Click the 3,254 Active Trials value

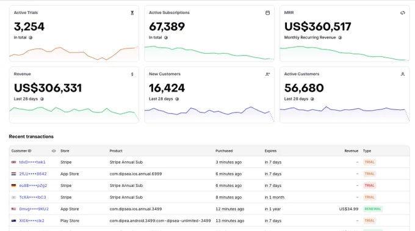pos(29,27)
